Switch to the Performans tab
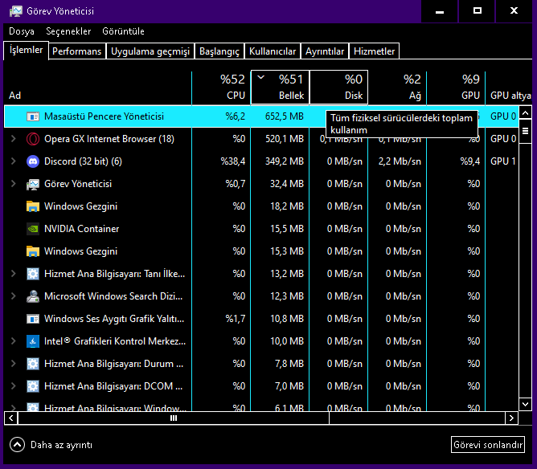The width and height of the screenshot is (537, 469). [77, 51]
